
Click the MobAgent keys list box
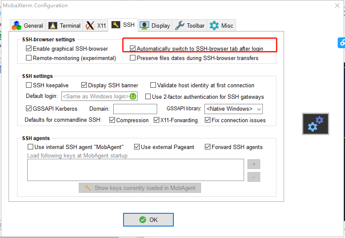[135, 170]
